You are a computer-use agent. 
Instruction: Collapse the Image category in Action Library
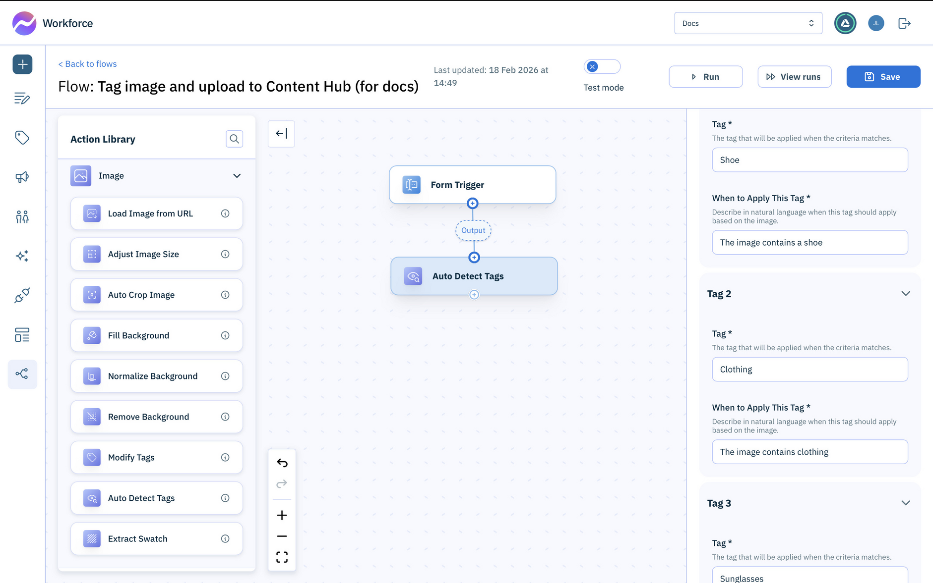pos(237,176)
